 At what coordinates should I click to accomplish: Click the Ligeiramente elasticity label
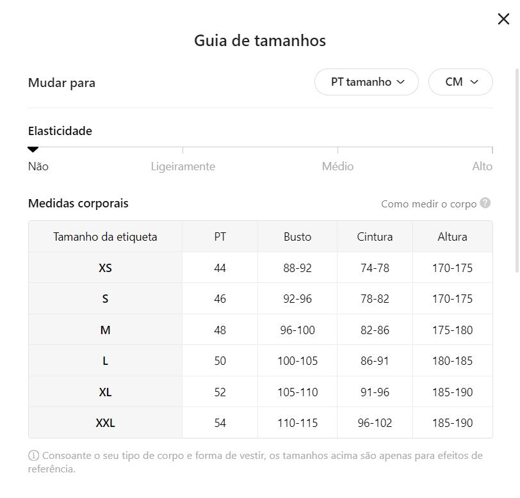tap(183, 166)
